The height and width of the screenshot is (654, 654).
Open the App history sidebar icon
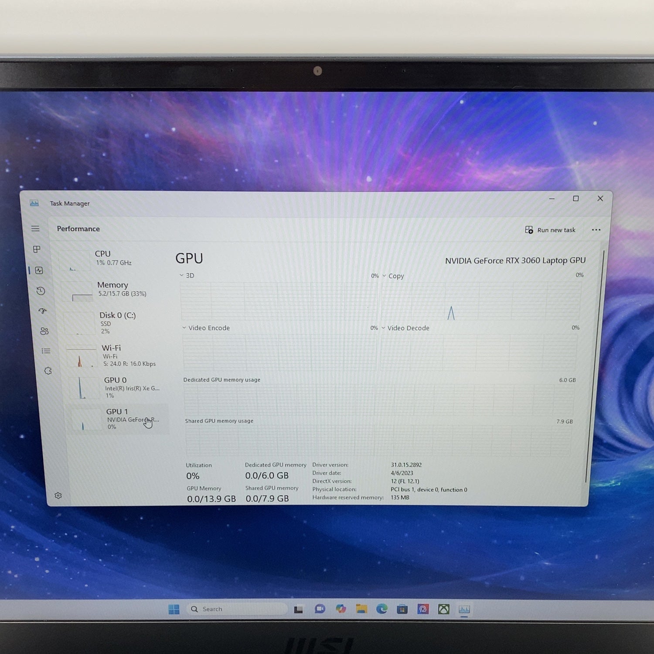(x=41, y=291)
